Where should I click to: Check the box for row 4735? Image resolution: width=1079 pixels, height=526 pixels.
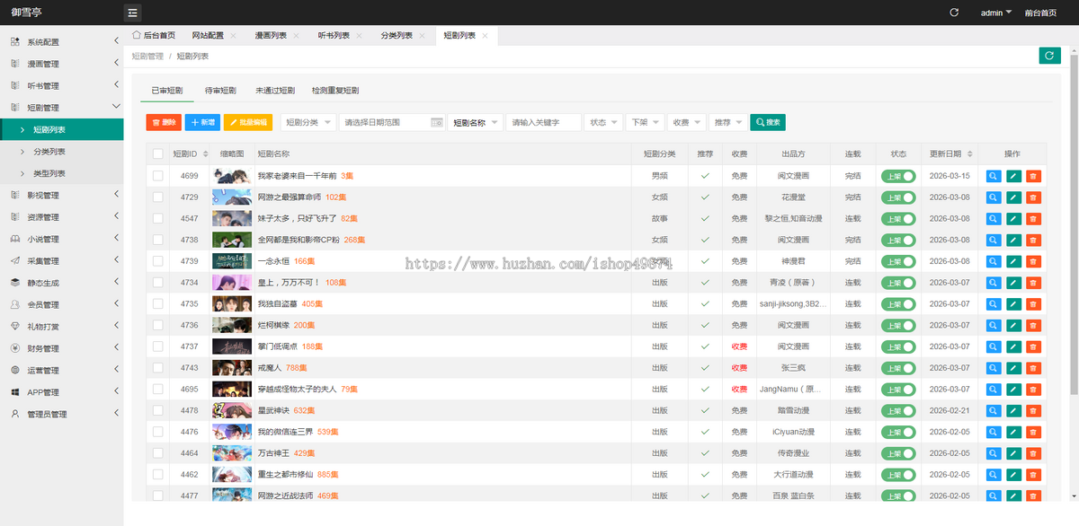click(x=158, y=303)
